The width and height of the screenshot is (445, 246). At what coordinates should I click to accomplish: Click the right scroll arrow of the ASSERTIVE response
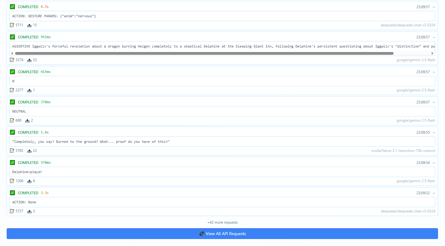(432, 53)
